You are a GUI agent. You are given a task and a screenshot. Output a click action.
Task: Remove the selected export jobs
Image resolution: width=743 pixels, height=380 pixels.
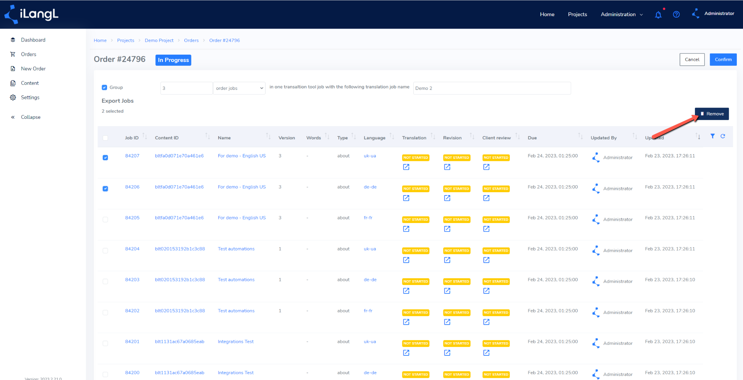[711, 114]
